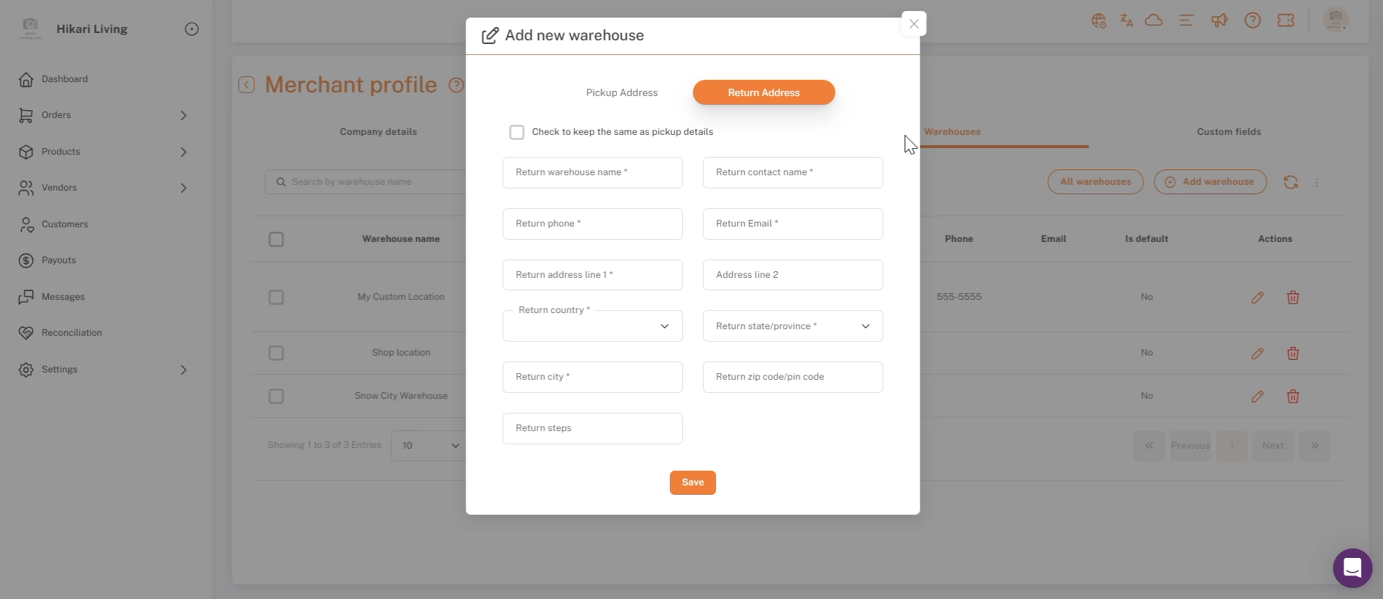Click the Vendors people icon
The width and height of the screenshot is (1383, 599).
coord(26,188)
